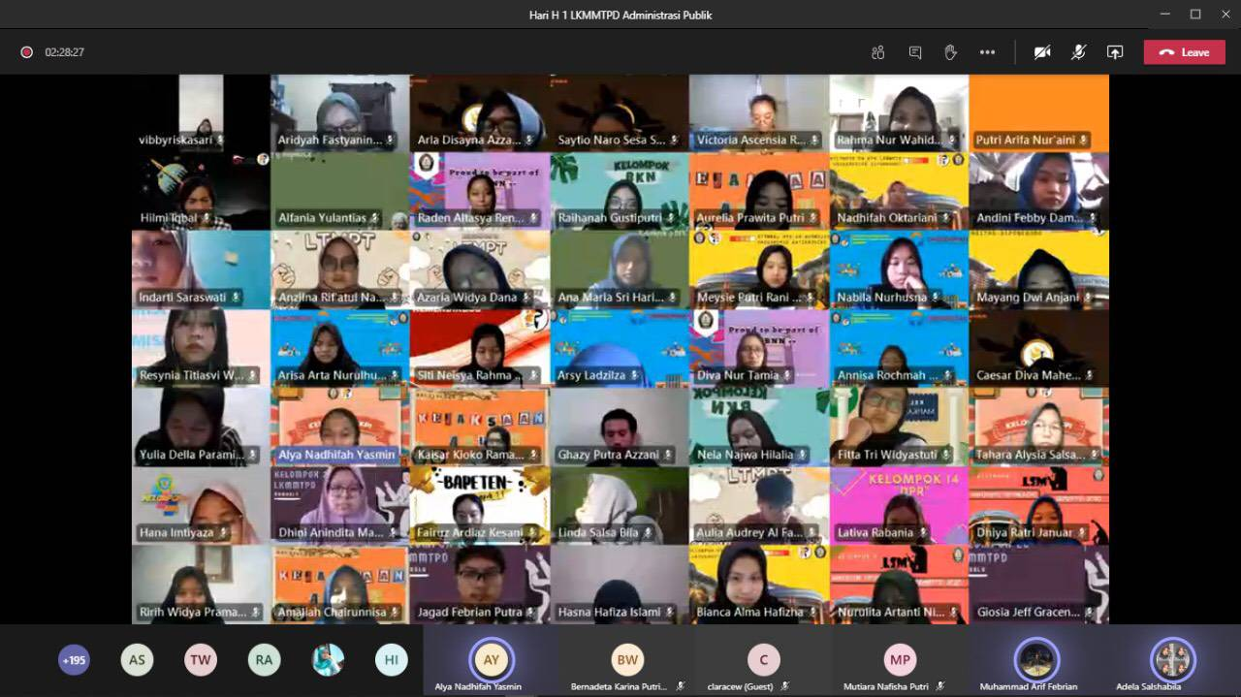1241x697 pixels.
Task: Click the TW participant avatar
Action: [201, 660]
